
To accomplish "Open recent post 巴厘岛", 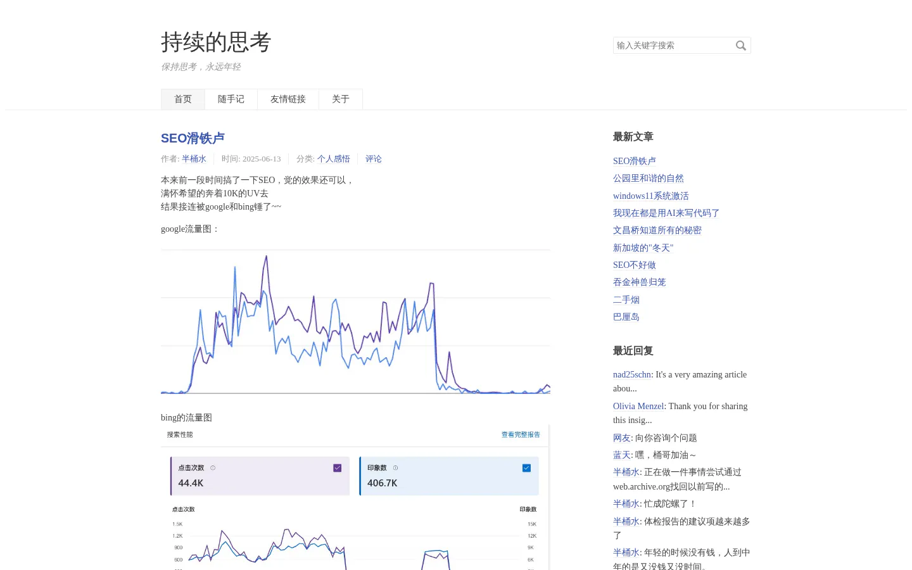I will point(626,317).
